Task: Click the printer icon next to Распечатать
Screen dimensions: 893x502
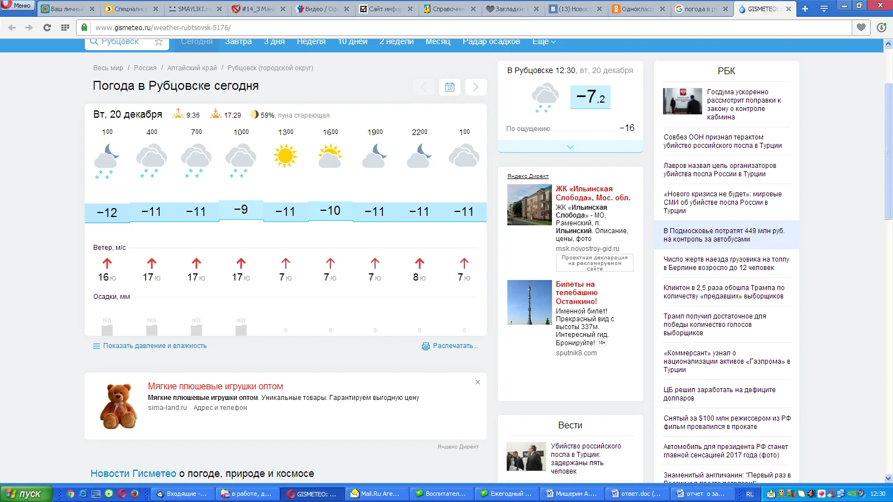Action: point(426,346)
